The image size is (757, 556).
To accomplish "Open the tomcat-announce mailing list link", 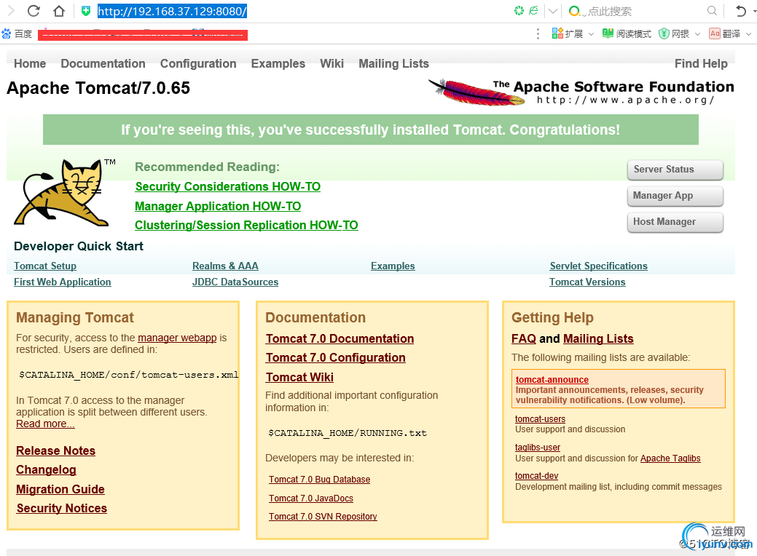I will (x=552, y=379).
